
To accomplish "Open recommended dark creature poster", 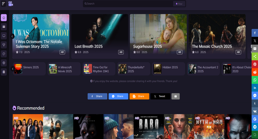I will pyautogui.click(x=88, y=127).
